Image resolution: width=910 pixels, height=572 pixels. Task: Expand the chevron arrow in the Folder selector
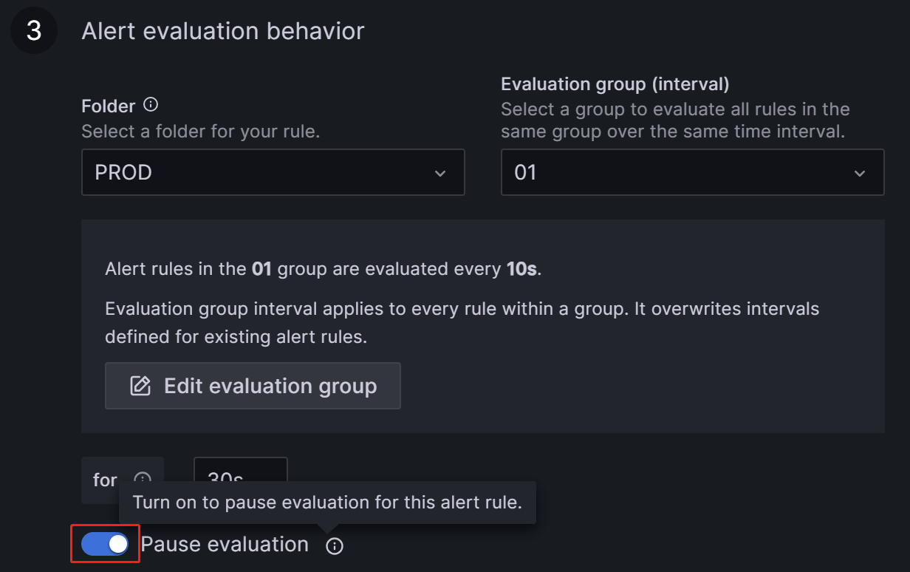[x=440, y=174]
